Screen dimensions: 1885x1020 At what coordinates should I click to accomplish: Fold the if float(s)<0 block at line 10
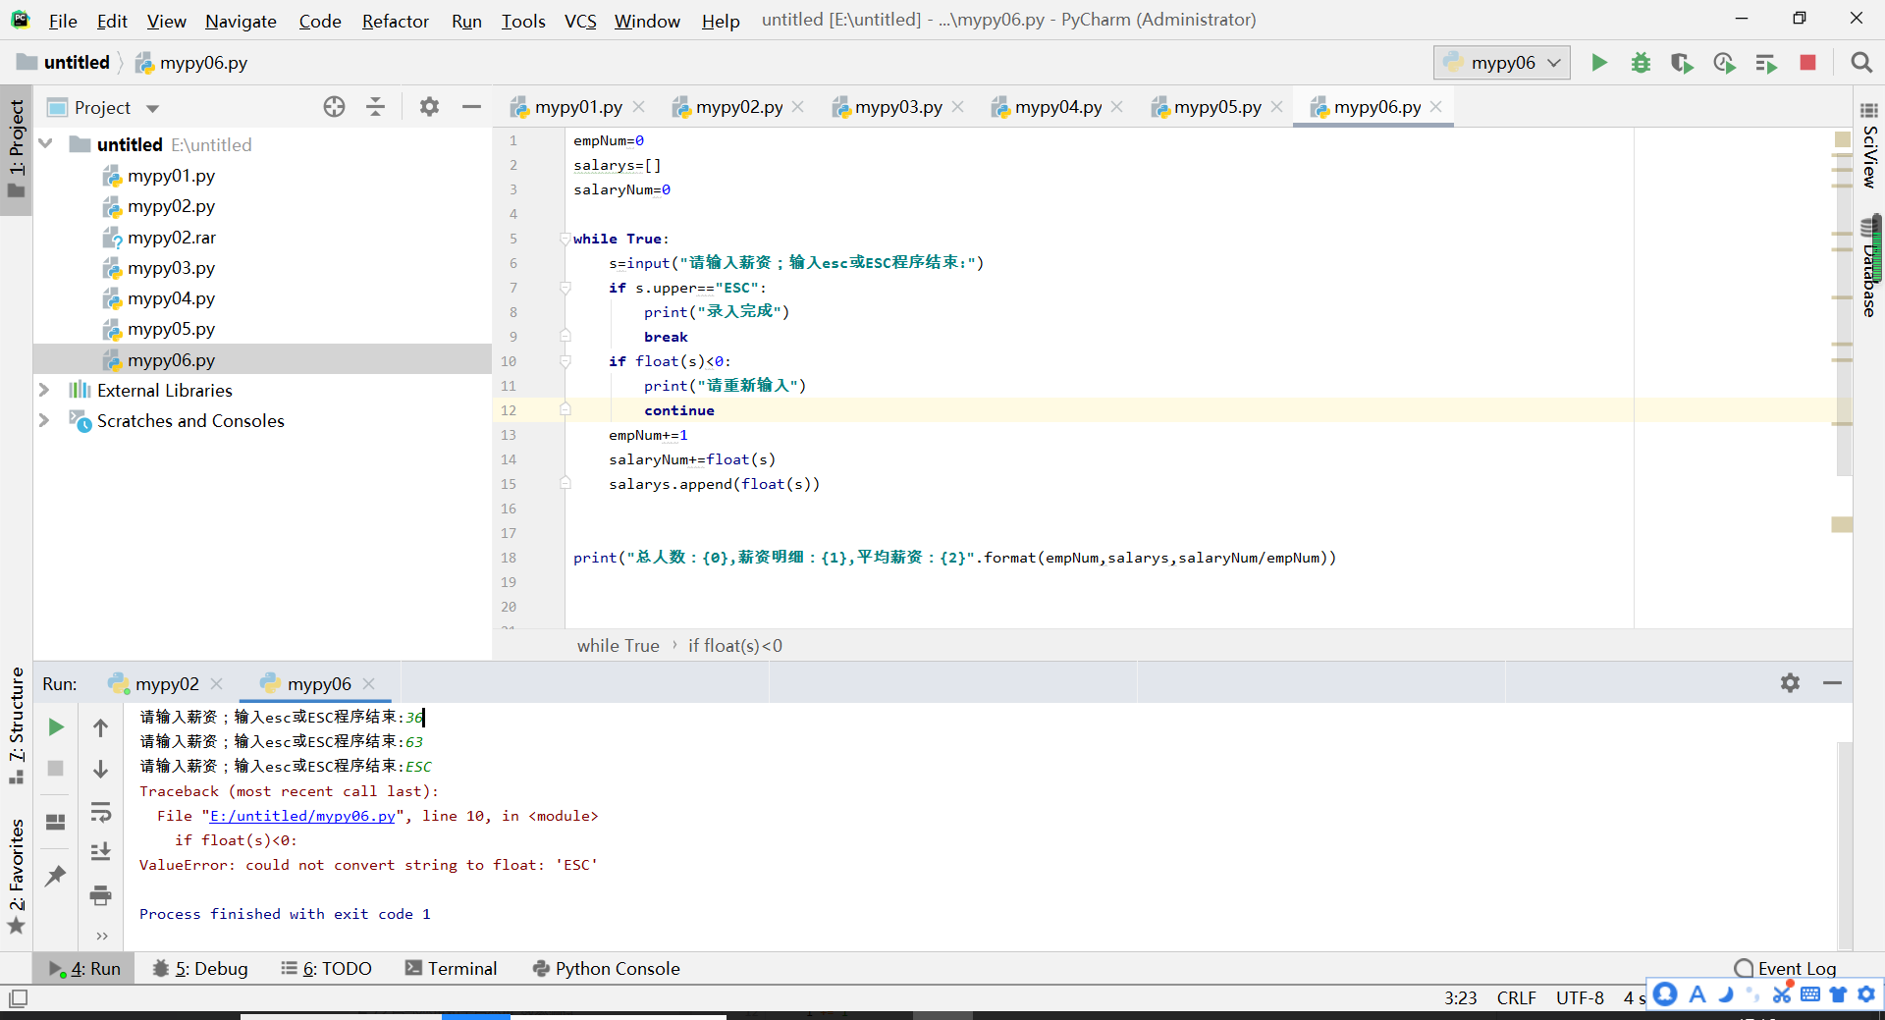click(x=565, y=361)
